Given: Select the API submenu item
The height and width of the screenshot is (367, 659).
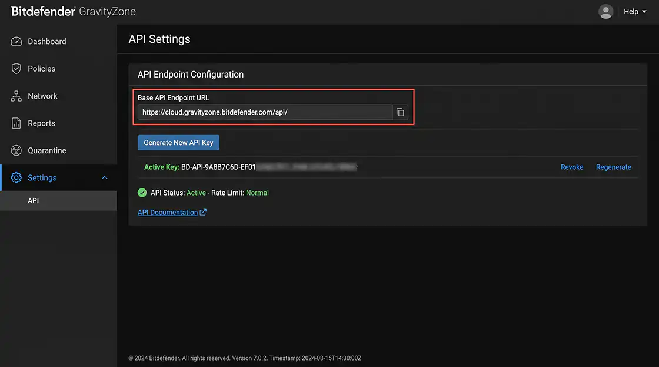Looking at the screenshot, I should pos(58,200).
